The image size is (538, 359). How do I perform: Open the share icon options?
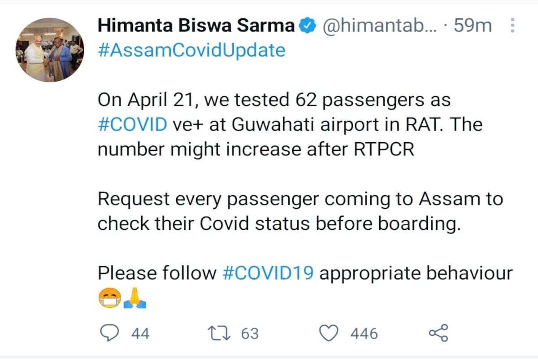click(x=438, y=333)
